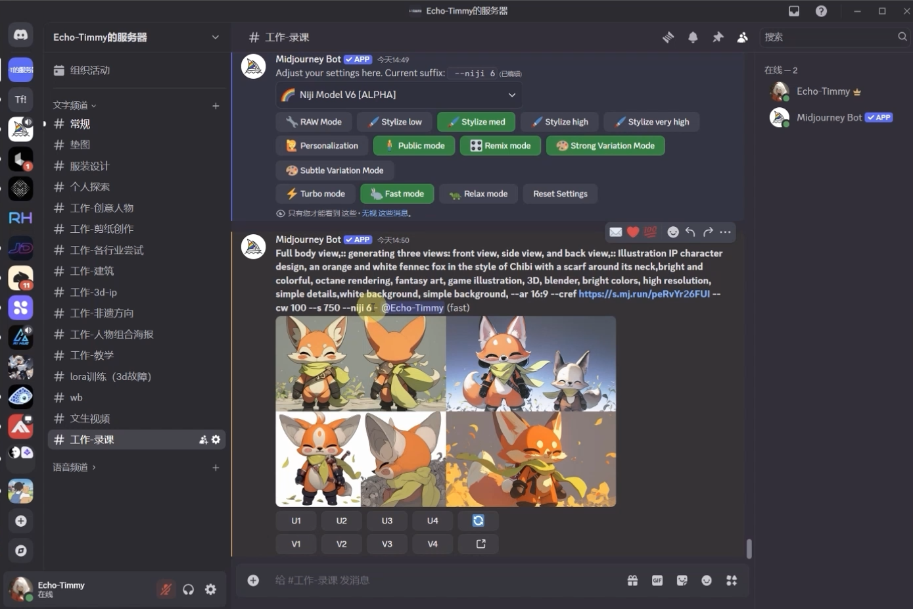Open user settings gear icon

coord(210,589)
